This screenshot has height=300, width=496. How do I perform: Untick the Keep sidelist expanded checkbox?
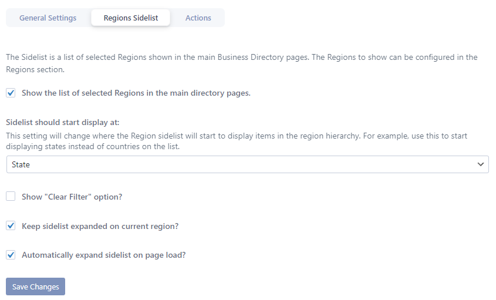pyautogui.click(x=11, y=226)
